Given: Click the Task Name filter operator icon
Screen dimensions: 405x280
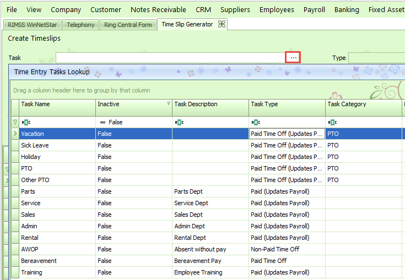Looking at the screenshot, I should (x=25, y=122).
